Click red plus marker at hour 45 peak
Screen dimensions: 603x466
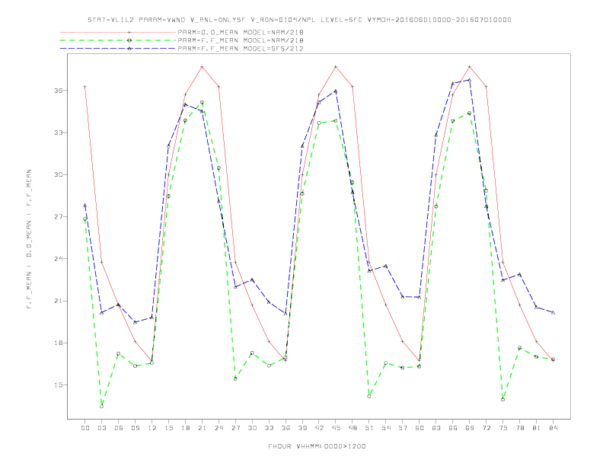point(336,67)
